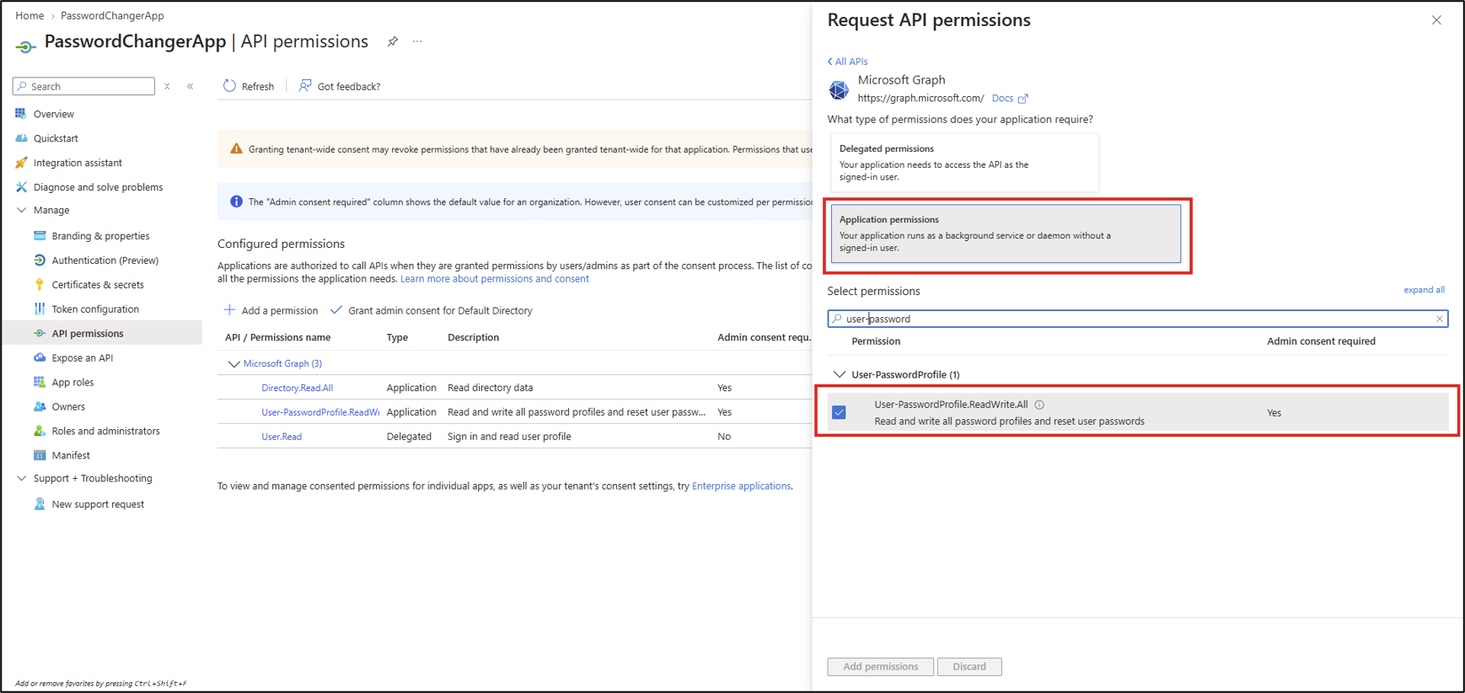1465x693 pixels.
Task: Click the App roles icon
Action: pos(40,382)
